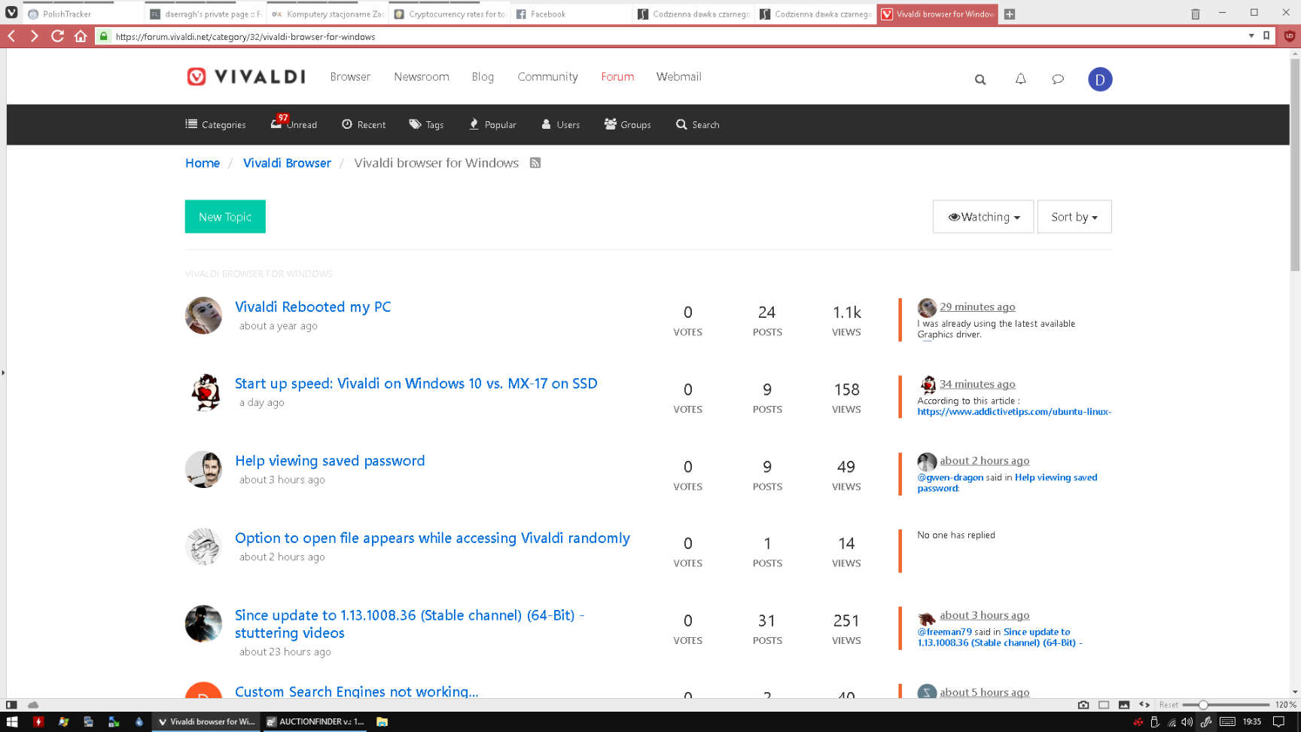
Task: Open Popular topics in forum navigation
Action: pos(492,124)
